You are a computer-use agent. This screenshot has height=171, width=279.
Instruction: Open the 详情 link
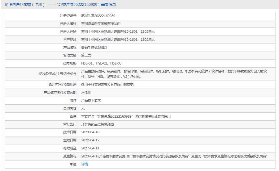click(85, 164)
